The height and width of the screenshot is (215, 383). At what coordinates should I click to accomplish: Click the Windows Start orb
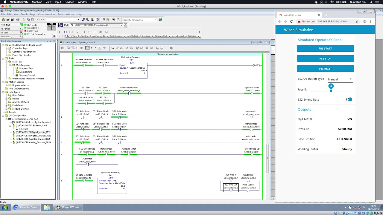click(x=5, y=207)
